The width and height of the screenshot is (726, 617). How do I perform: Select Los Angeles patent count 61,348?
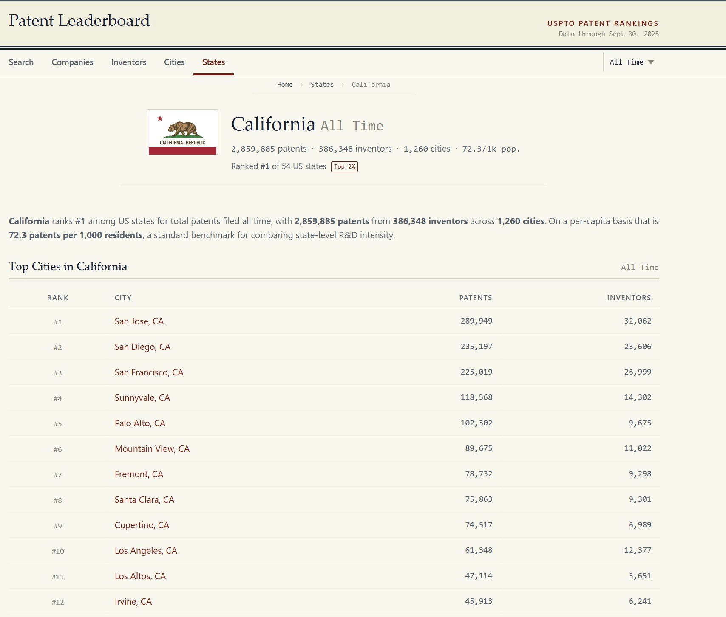click(479, 550)
